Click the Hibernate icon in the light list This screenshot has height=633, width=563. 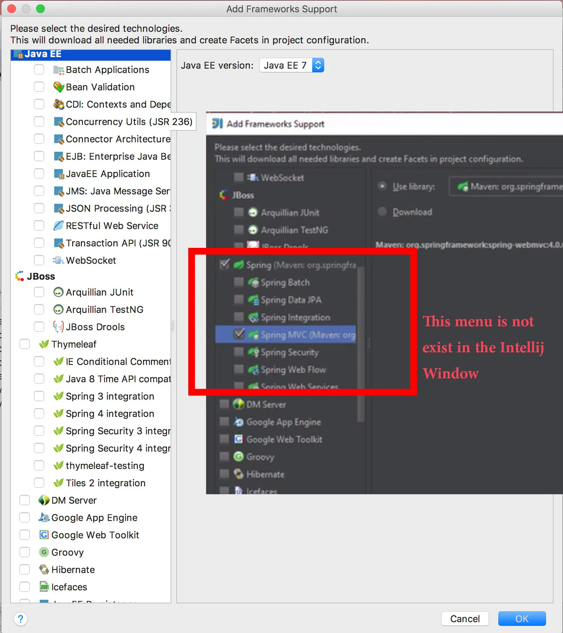(x=44, y=570)
